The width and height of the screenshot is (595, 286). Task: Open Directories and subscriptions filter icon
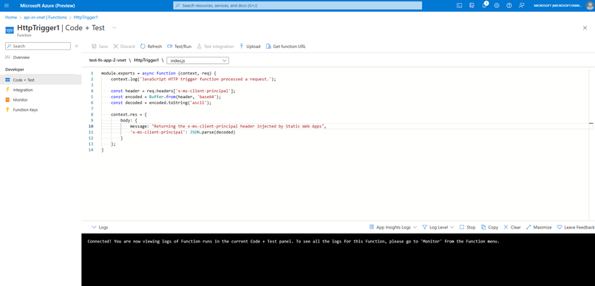coord(472,6)
